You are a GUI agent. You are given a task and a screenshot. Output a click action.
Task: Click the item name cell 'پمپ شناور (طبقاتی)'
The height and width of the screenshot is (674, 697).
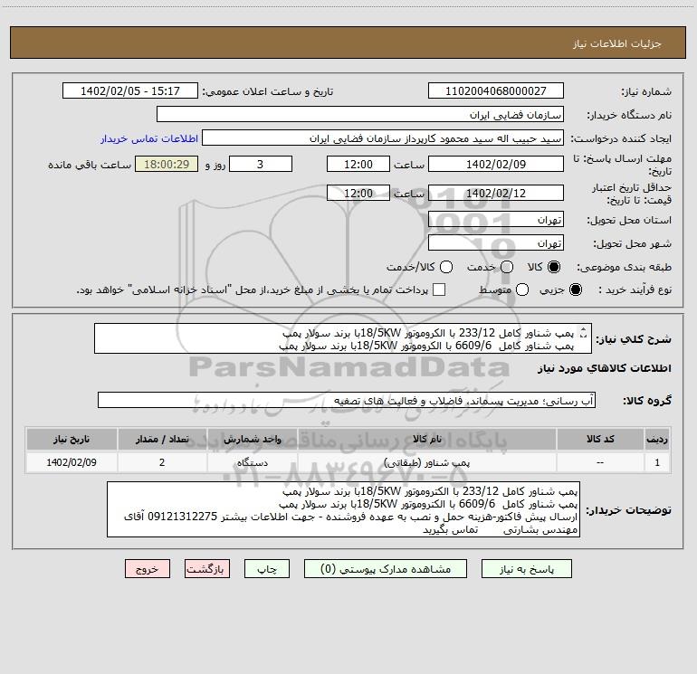pyautogui.click(x=426, y=462)
